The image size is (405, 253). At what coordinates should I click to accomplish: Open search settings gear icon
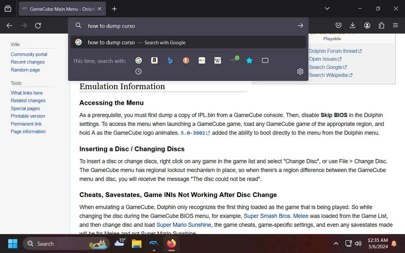(x=300, y=71)
